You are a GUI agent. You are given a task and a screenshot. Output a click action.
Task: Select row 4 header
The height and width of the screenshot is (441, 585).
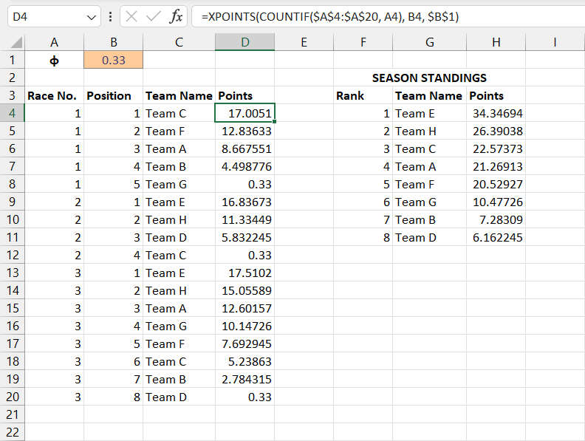coord(13,114)
